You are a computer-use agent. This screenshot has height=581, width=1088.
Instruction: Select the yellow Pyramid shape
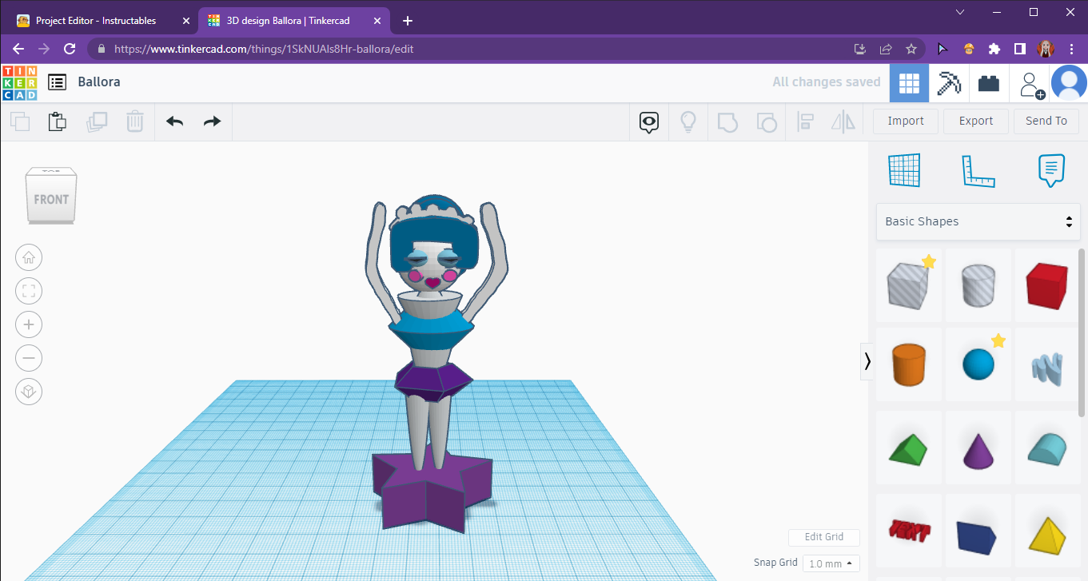pyautogui.click(x=1048, y=531)
